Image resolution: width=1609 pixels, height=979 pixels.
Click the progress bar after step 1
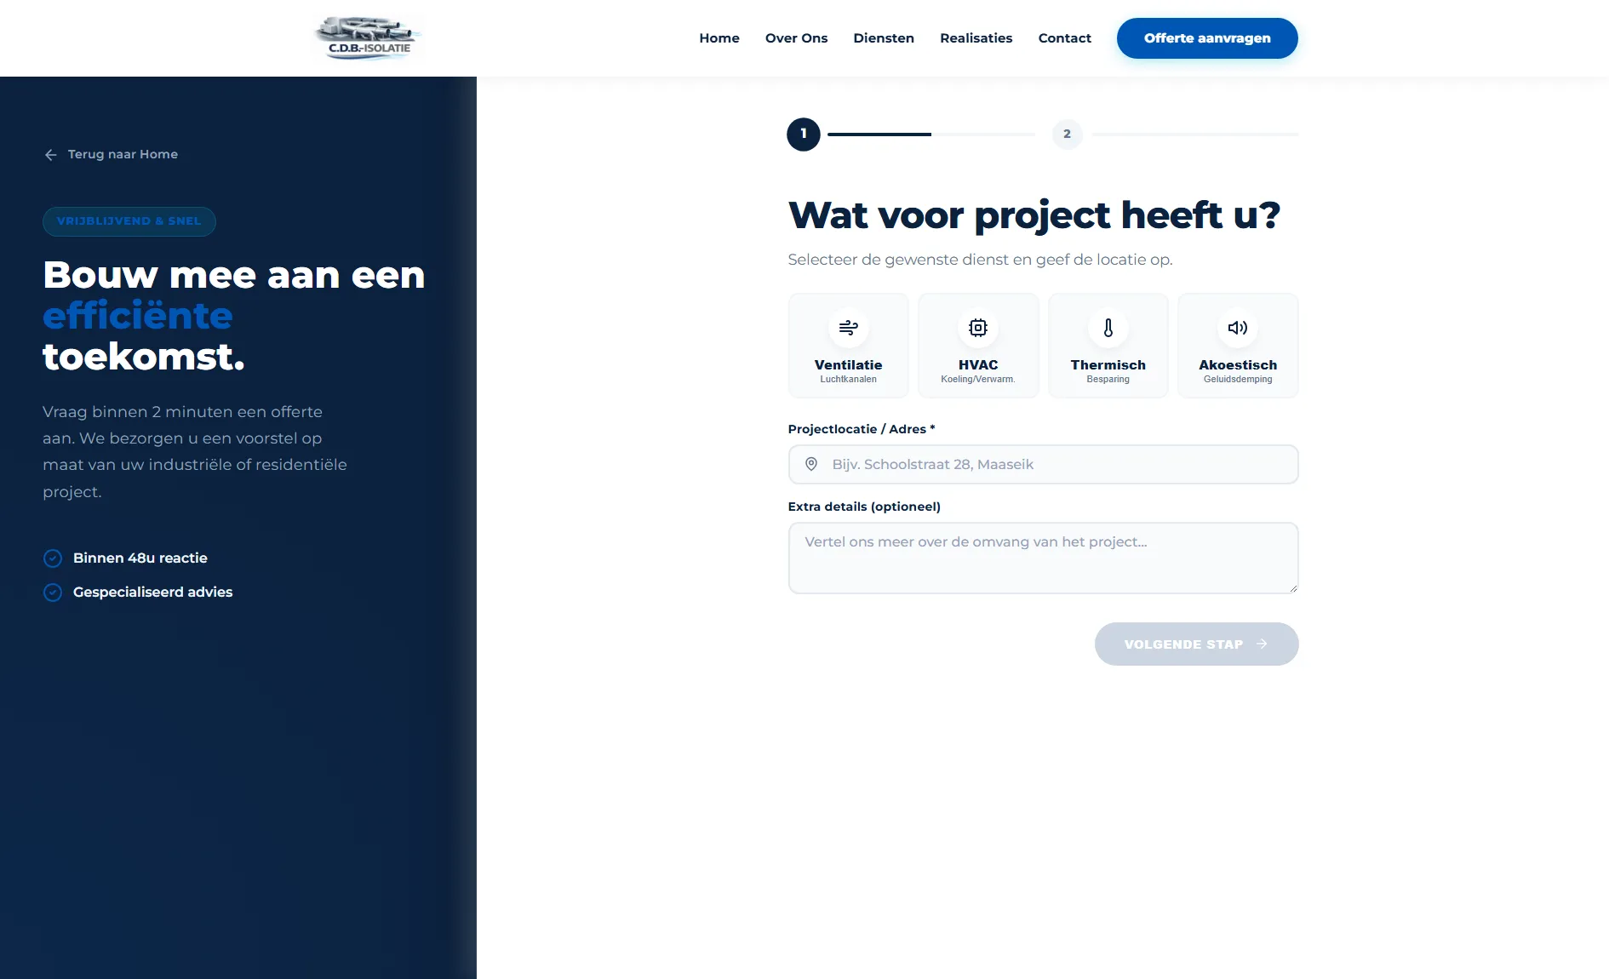click(931, 135)
